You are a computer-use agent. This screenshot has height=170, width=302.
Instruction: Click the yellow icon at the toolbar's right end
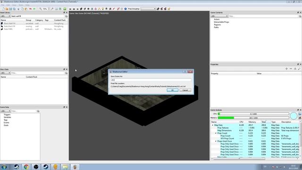[169, 9]
